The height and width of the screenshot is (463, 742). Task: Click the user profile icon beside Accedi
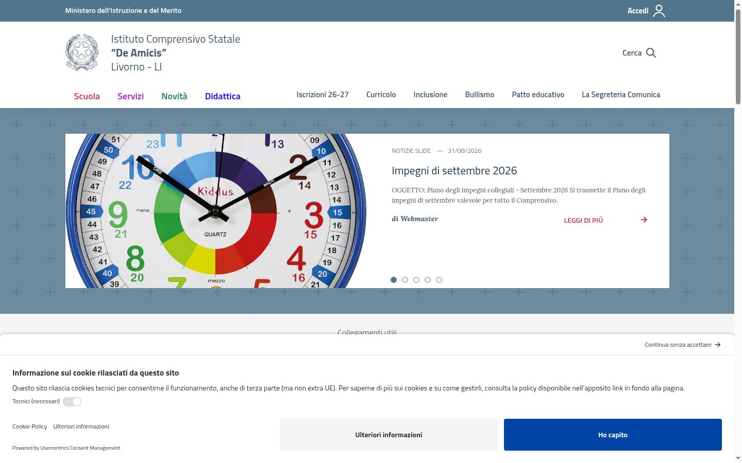pyautogui.click(x=659, y=11)
